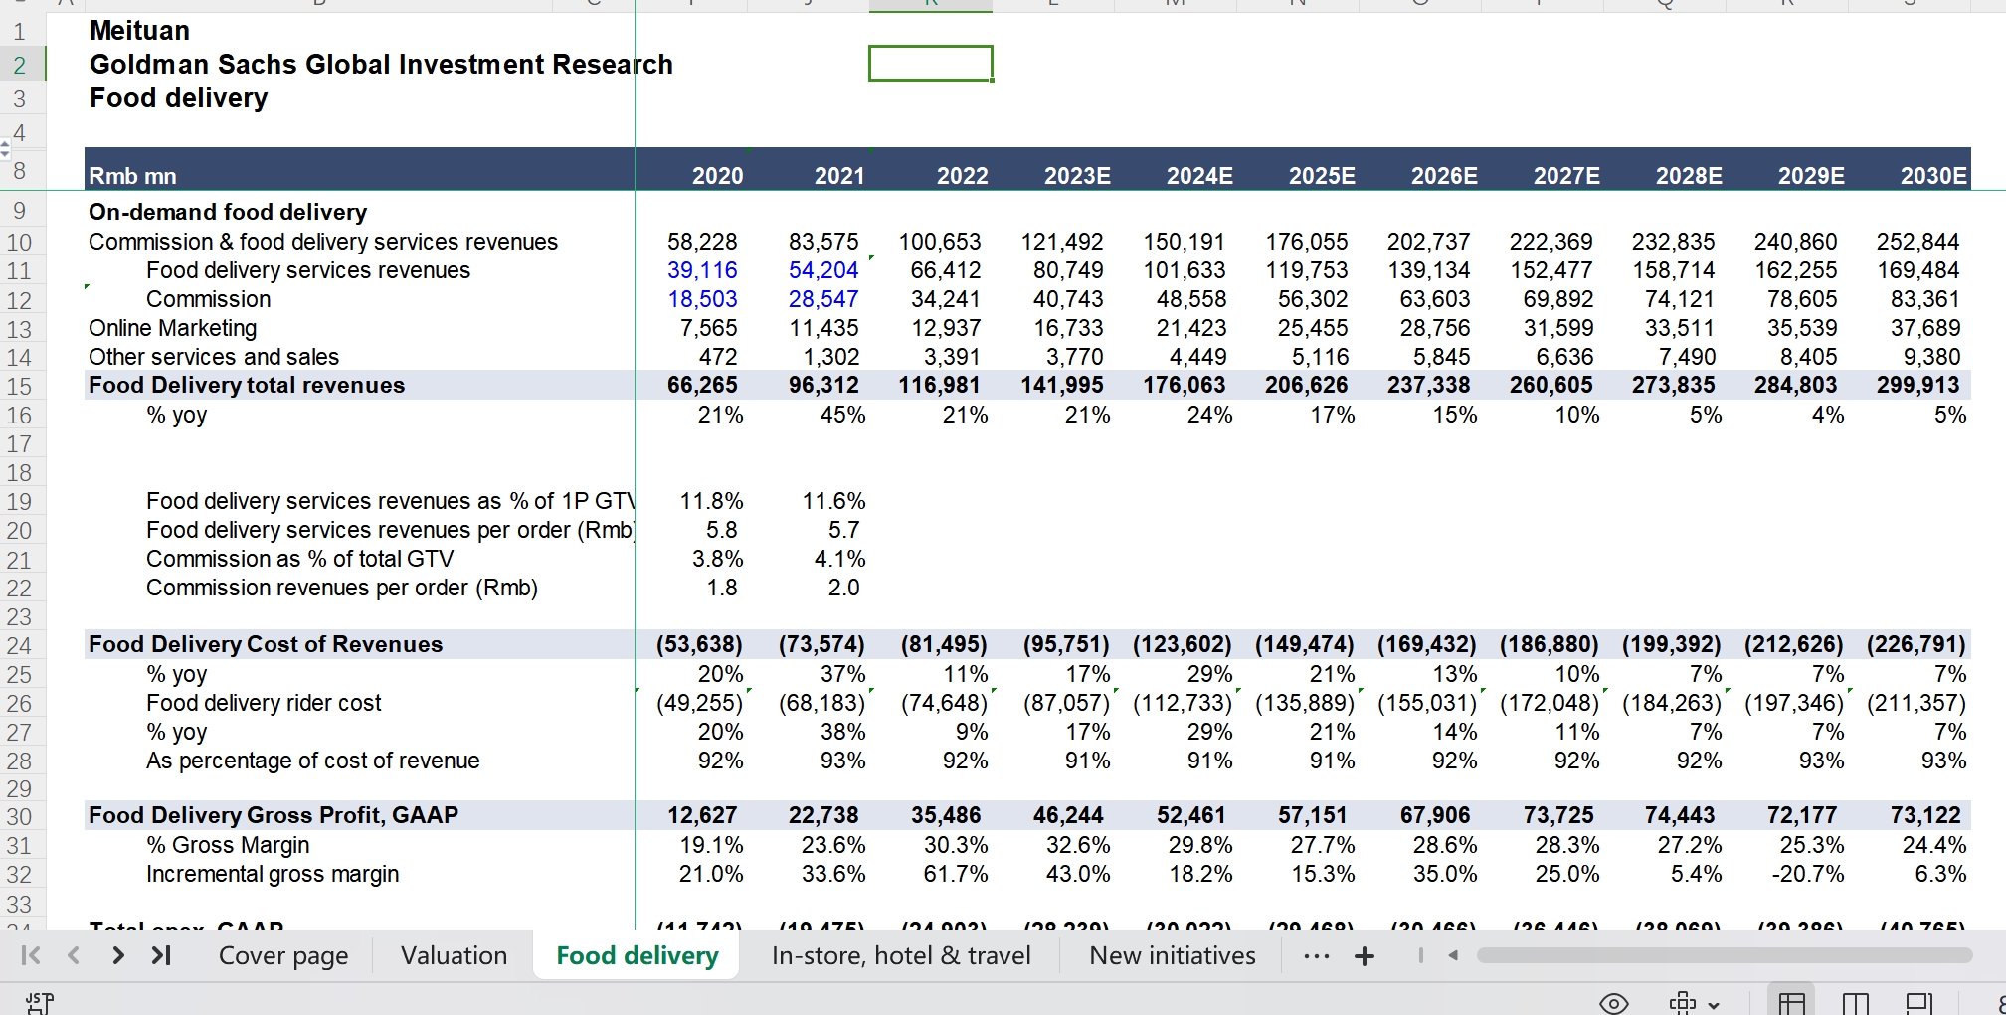Image resolution: width=2006 pixels, height=1015 pixels.
Task: Open the more sheets ellipsis list
Action: tap(1316, 956)
